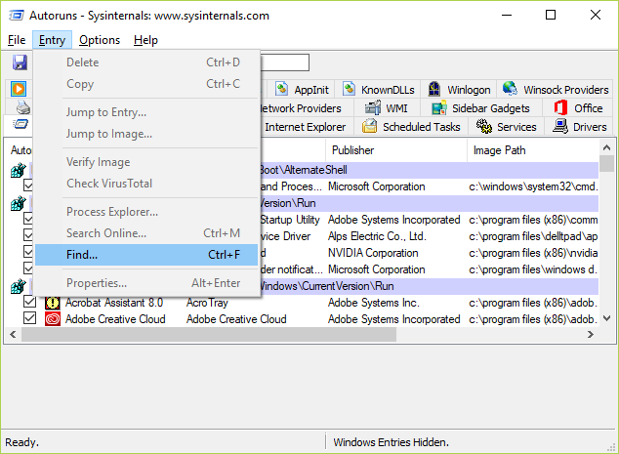Switch to the Office tab
This screenshot has width=619, height=454.
click(x=578, y=108)
